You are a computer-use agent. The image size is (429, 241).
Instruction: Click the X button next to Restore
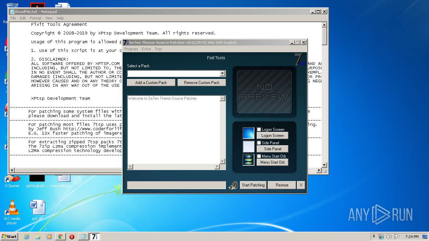301,185
